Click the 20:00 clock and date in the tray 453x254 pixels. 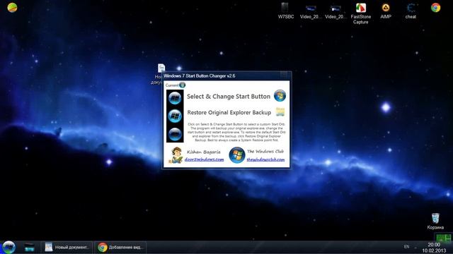pyautogui.click(x=434, y=248)
